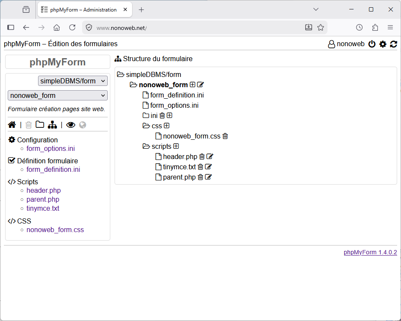Screen dimensions: 401x321
Task: Open the folder icon in left toolbar
Action: point(40,124)
